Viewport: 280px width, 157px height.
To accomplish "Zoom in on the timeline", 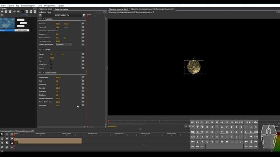I will [x=2, y=147].
